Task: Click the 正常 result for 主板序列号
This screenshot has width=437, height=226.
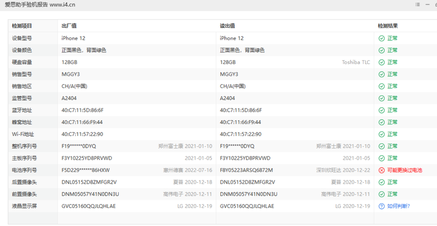Action: coord(392,158)
